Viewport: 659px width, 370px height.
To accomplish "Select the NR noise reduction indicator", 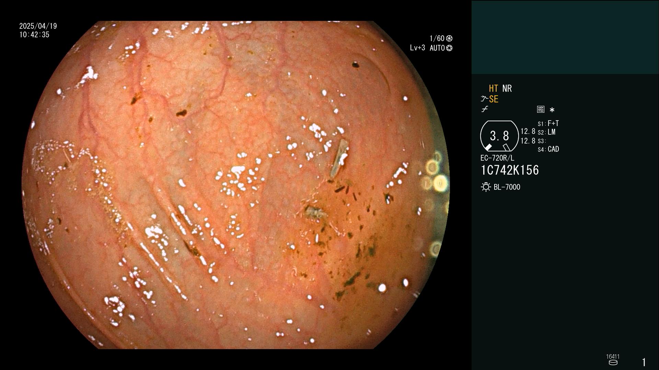I will [507, 88].
